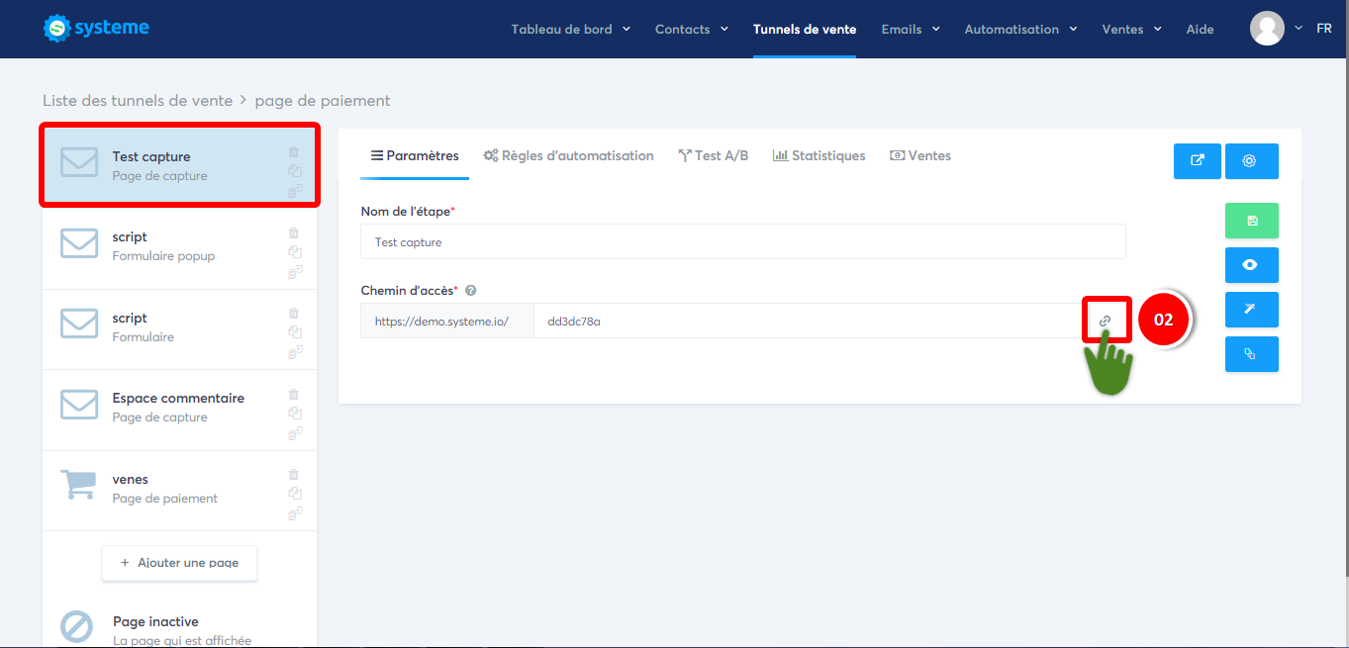Open the Emails dropdown menu
The image size is (1349, 648).
click(x=911, y=29)
